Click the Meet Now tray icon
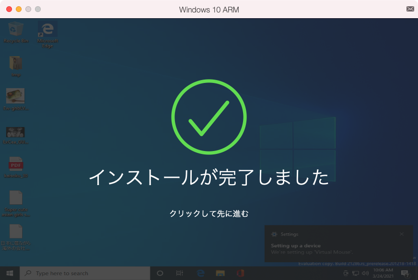Viewport: 418px width, 280px height. [346, 273]
